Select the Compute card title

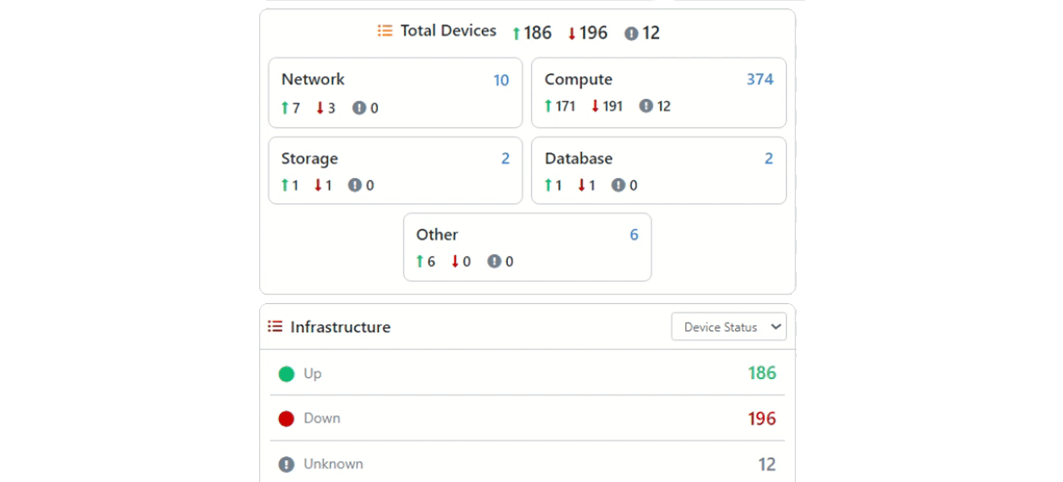pos(579,80)
